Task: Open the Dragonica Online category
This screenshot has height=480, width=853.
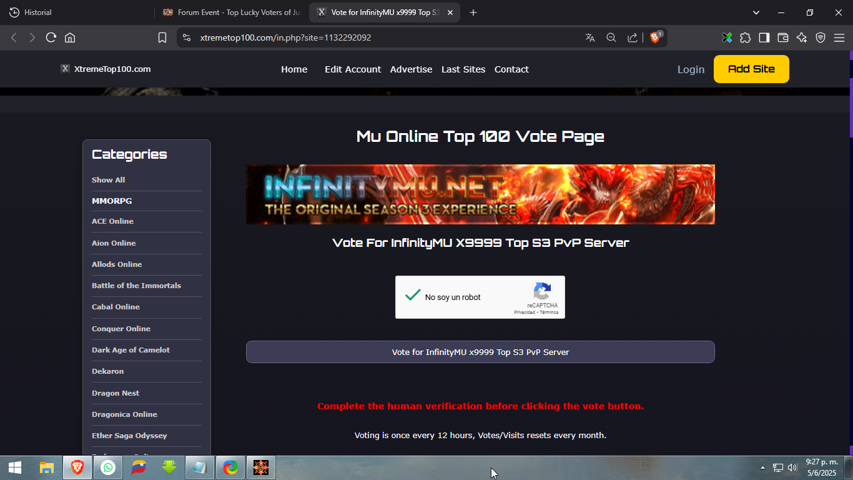Action: coord(124,414)
